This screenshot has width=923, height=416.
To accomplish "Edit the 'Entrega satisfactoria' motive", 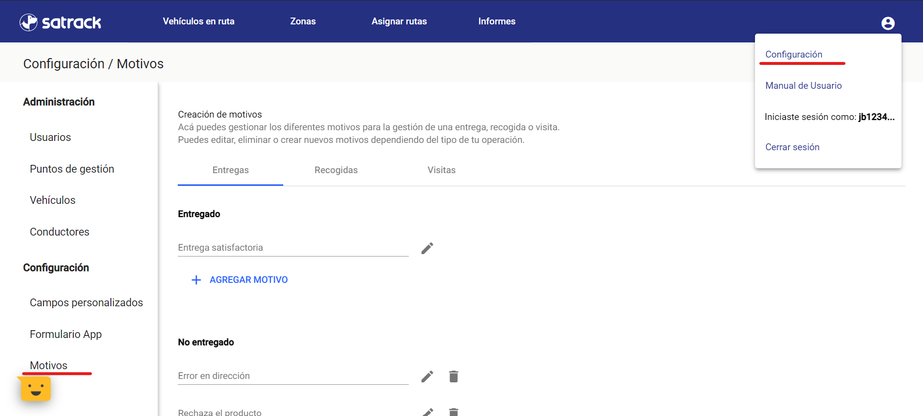I will coord(427,248).
